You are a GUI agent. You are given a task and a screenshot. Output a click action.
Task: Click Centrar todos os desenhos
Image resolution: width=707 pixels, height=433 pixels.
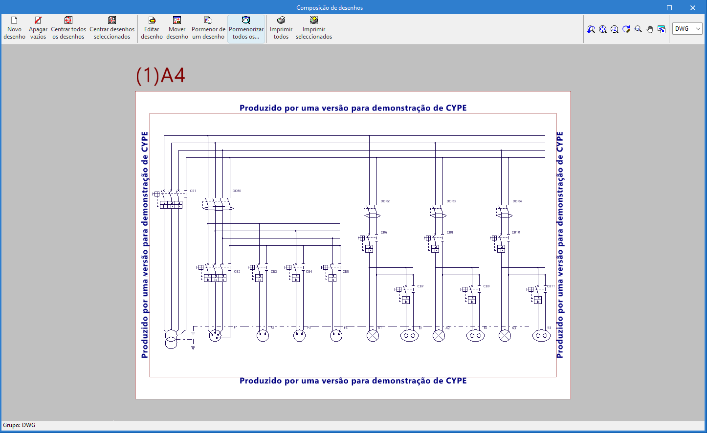(x=68, y=29)
